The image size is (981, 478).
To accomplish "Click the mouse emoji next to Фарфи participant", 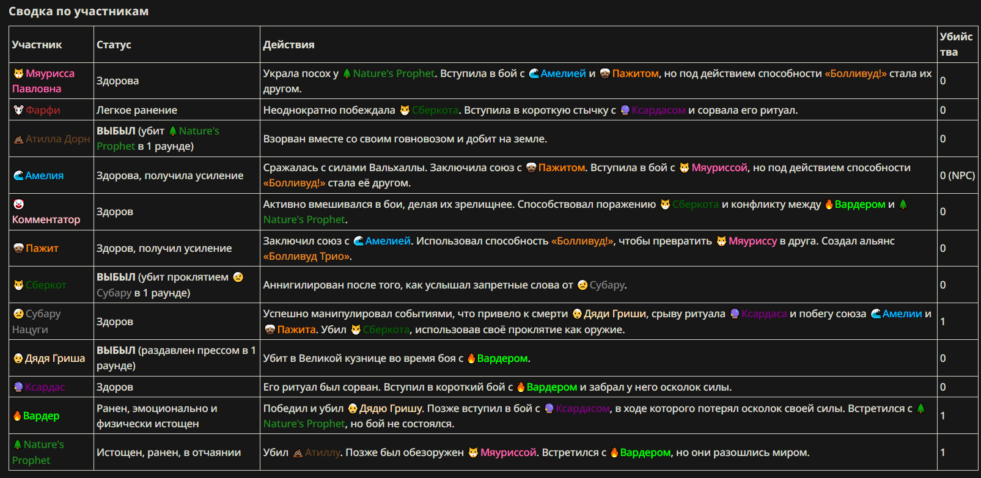I will [x=18, y=110].
